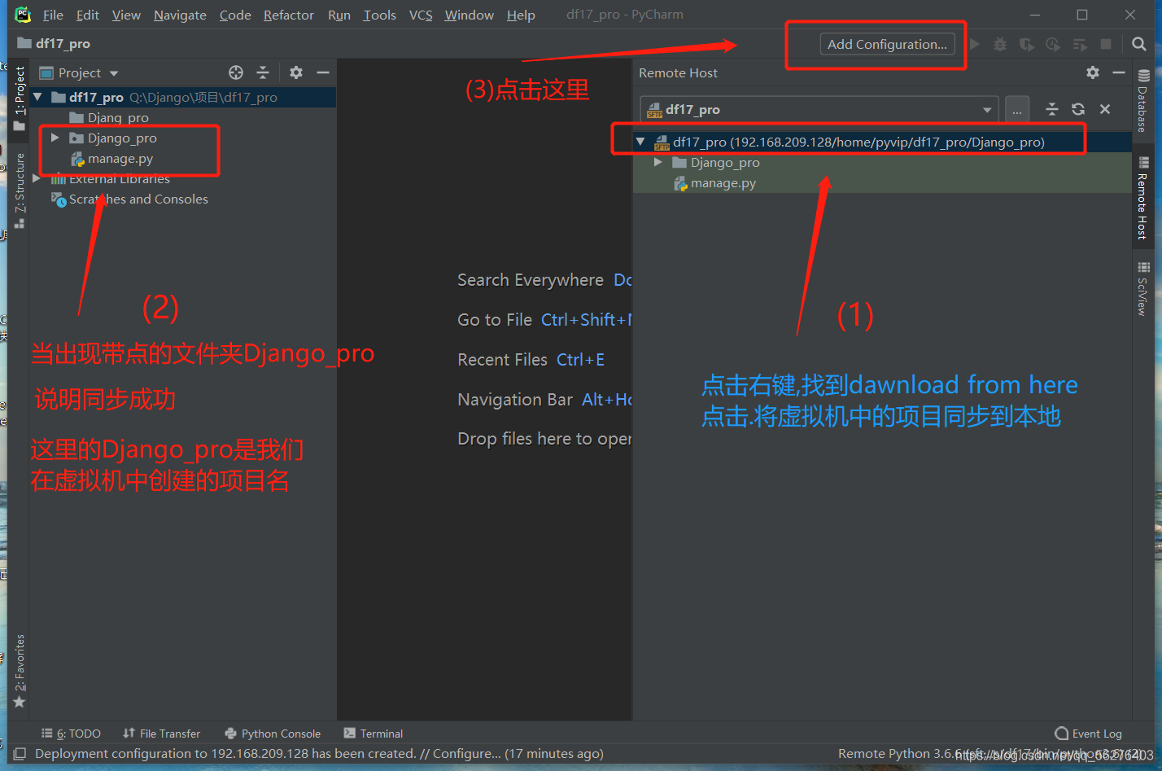This screenshot has width=1162, height=771.
Task: Open the Terminal tool window
Action: point(373,734)
